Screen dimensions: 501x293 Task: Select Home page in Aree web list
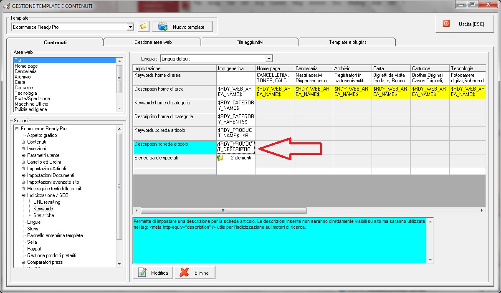[64, 66]
